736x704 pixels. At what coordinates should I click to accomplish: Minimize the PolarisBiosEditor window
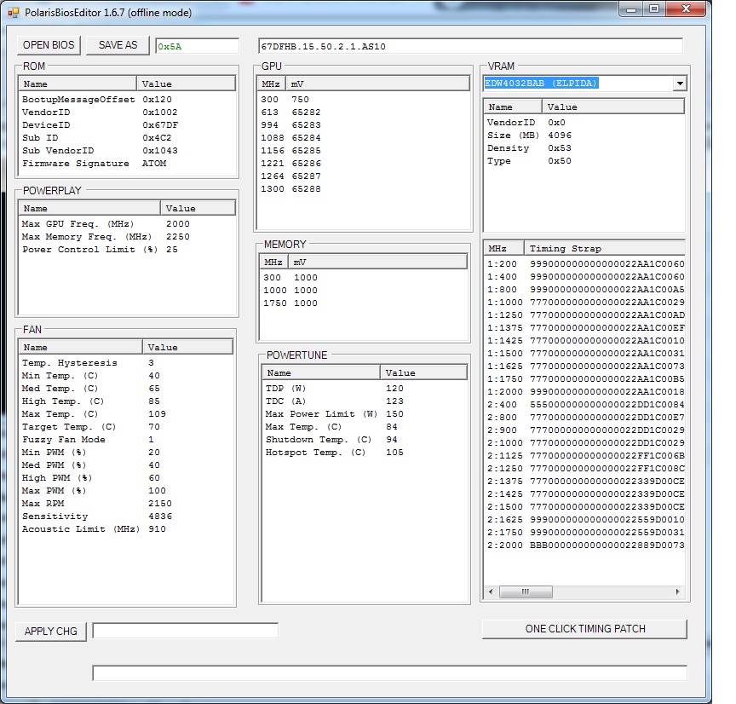pyautogui.click(x=631, y=9)
